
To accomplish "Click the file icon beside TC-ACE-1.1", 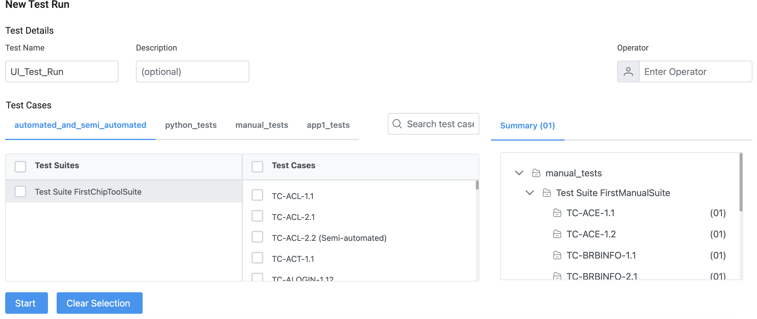I will tap(557, 213).
